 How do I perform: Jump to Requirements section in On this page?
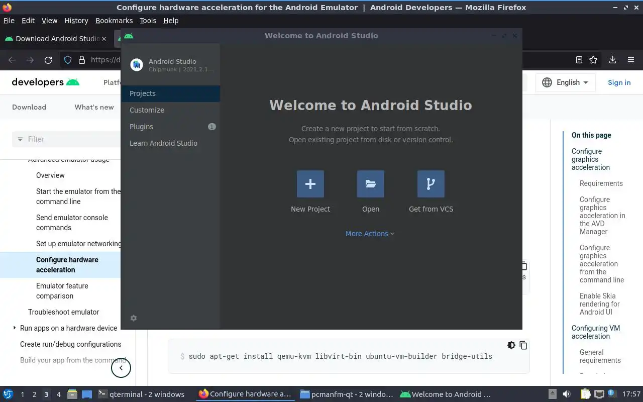tap(601, 183)
